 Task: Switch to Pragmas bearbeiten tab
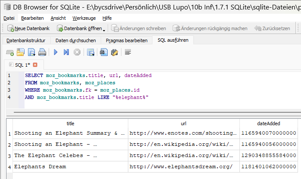(127, 40)
